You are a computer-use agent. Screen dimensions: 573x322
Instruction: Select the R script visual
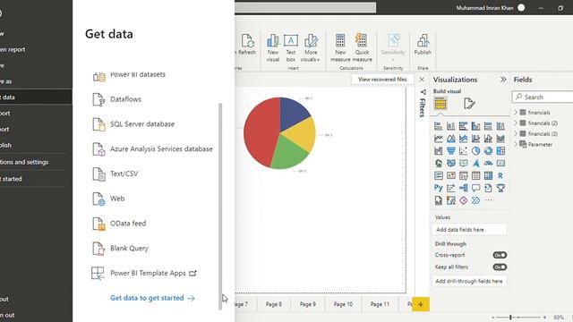[x=500, y=175]
